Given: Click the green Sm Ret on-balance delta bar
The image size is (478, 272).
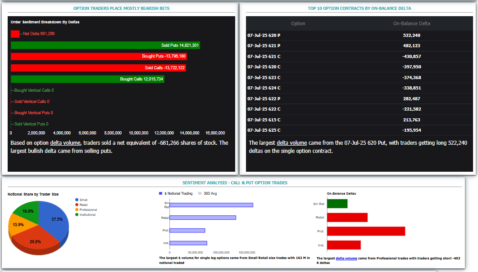Looking at the screenshot, I should click(337, 204).
